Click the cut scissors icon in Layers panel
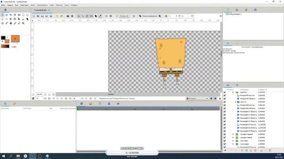The width and height of the screenshot is (284, 159). tap(261, 150)
